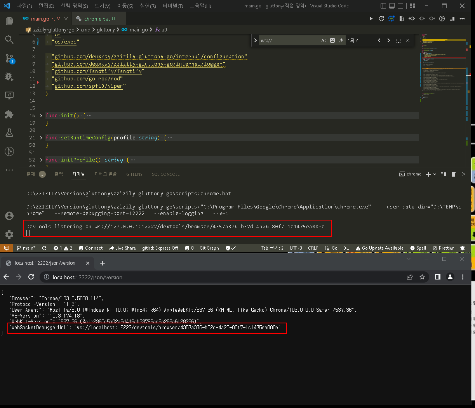This screenshot has height=408, width=475.
Task: Expand the replace field in find widget
Action: click(x=255, y=40)
